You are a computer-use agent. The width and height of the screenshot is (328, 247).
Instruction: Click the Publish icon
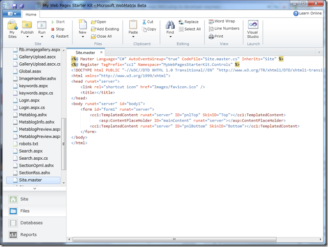(27, 26)
